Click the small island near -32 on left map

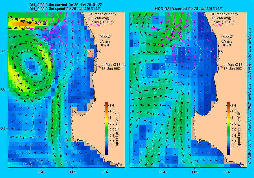coord(89,51)
